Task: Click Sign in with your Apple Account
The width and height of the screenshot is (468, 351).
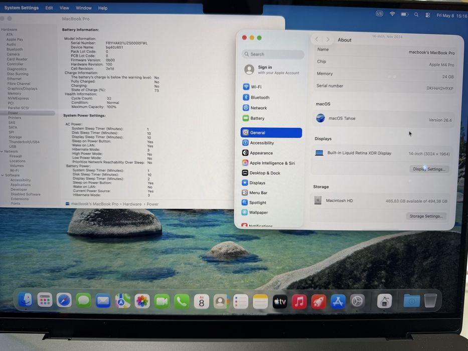Action: 272,70
